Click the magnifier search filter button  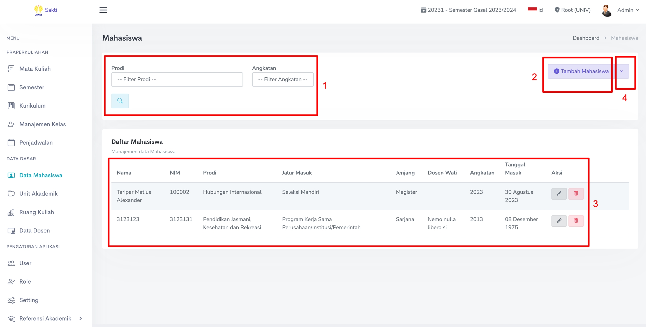120,101
